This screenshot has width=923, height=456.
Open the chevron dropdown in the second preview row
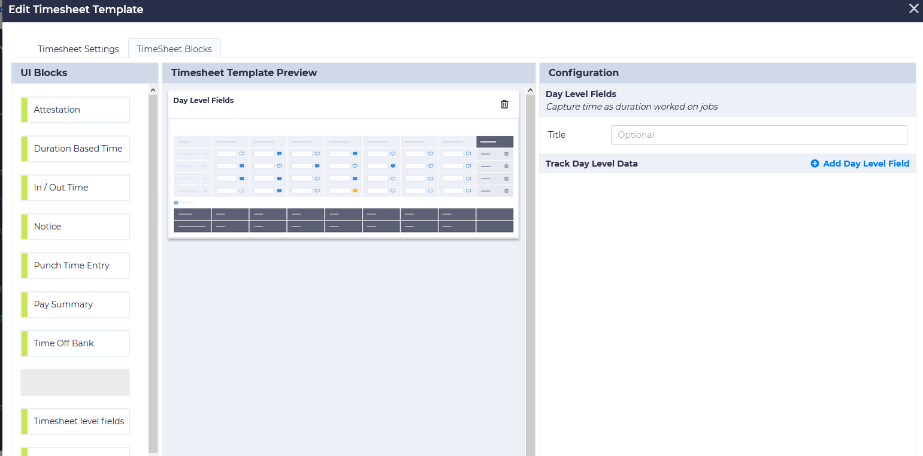point(205,167)
